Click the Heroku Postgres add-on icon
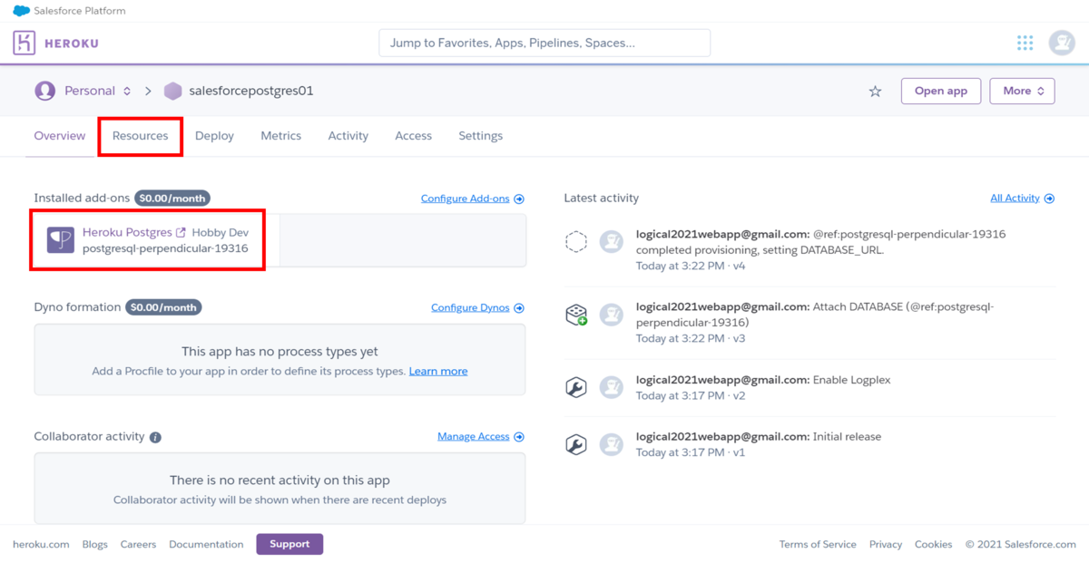The width and height of the screenshot is (1089, 563). 61,240
